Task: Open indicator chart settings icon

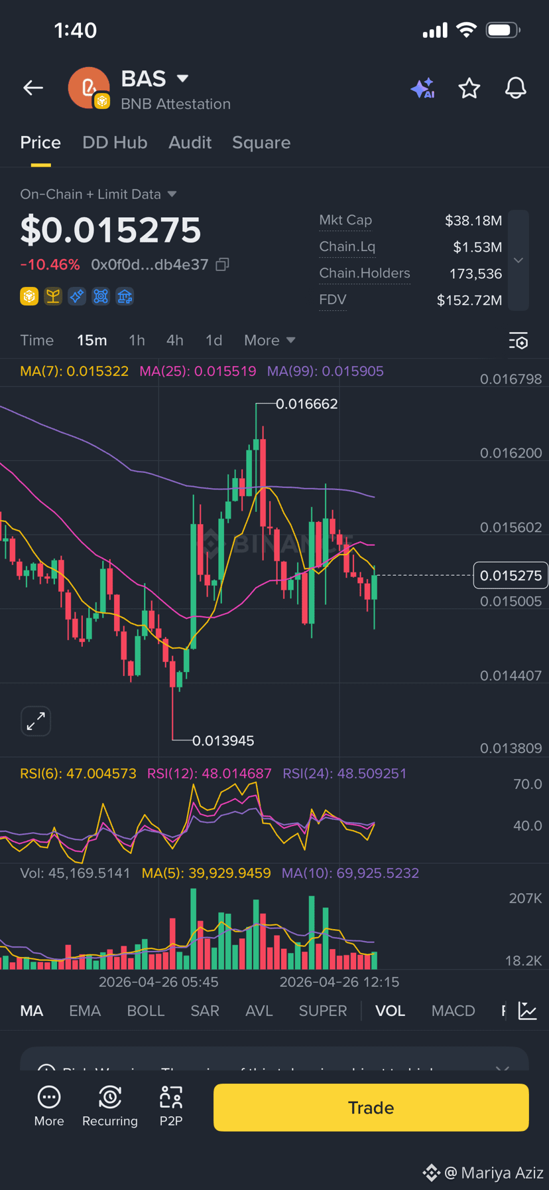Action: click(528, 1011)
